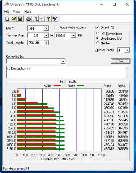Minimize the ATTO Disk Benchmark window
136x173 pixels.
[102, 4]
